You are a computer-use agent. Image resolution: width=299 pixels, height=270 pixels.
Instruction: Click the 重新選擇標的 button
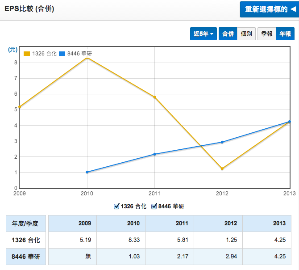(267, 9)
